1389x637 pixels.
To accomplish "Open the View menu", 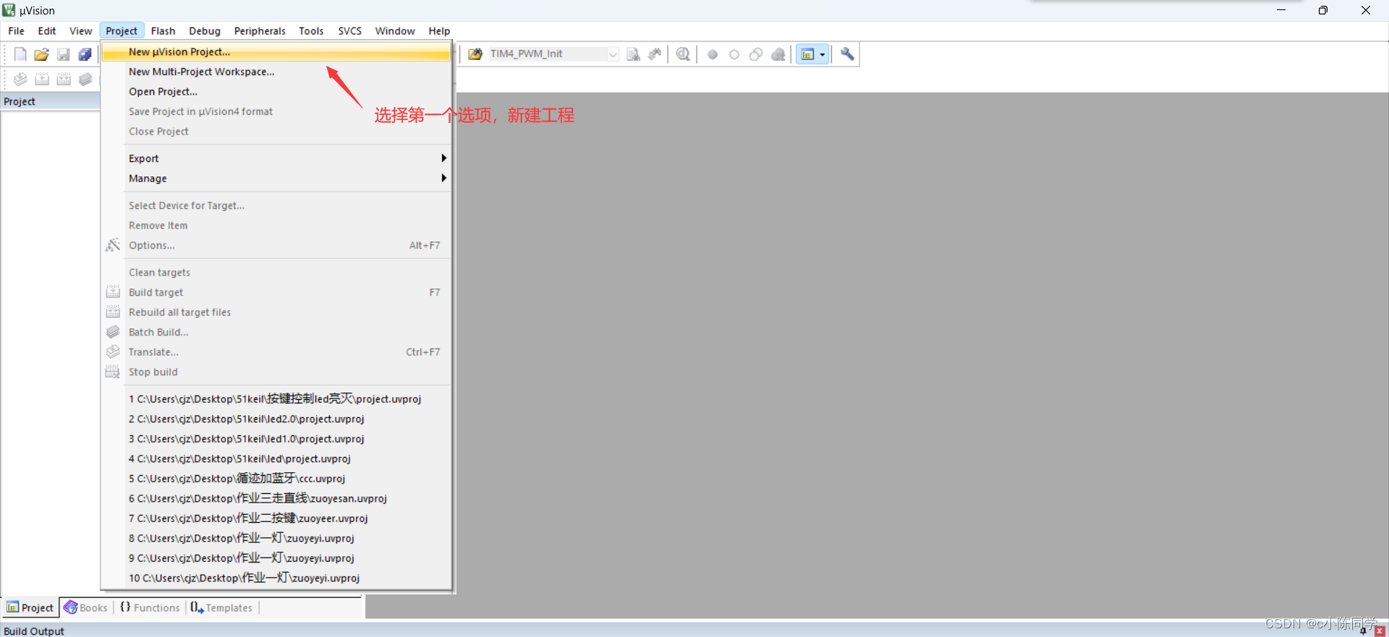I will coord(80,31).
